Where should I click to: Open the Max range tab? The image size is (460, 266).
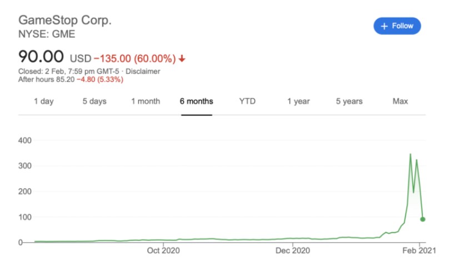tap(400, 101)
